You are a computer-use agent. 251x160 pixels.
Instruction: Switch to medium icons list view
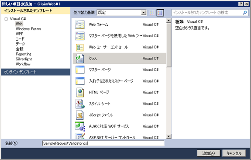coord(160,13)
